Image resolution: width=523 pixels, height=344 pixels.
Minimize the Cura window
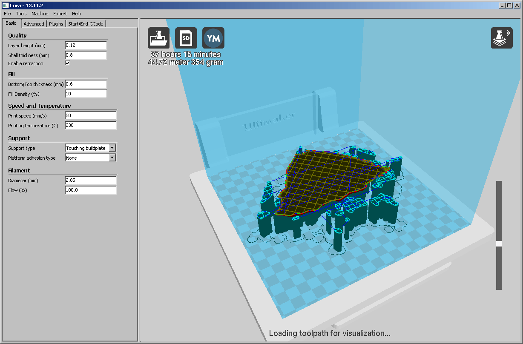point(503,5)
